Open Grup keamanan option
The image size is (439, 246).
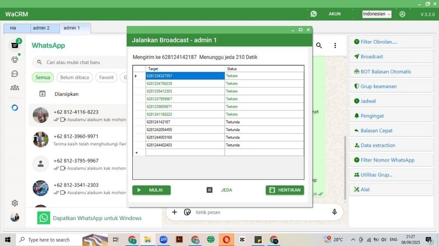(x=391, y=87)
